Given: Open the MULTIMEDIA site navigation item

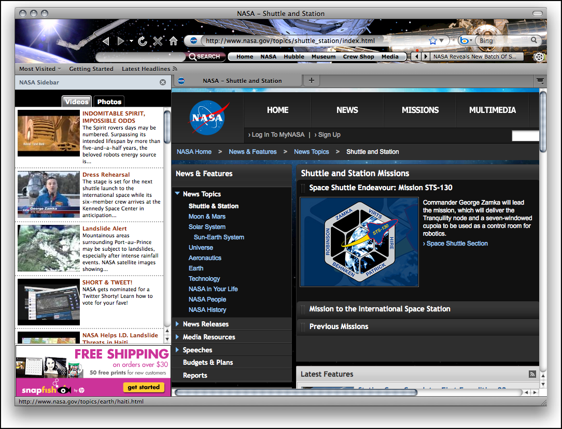Looking at the screenshot, I should coord(493,110).
